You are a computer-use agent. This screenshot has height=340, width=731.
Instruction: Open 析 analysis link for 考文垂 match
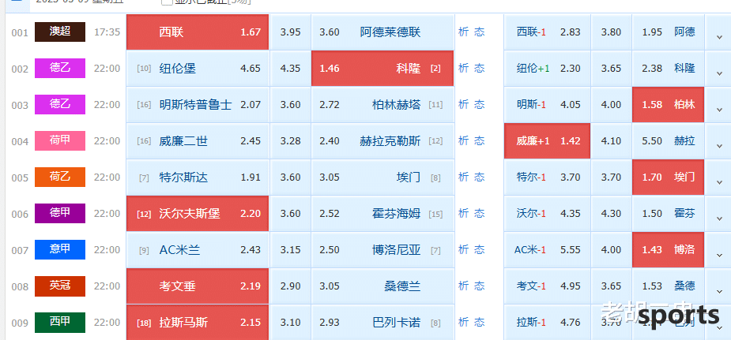tap(463, 286)
